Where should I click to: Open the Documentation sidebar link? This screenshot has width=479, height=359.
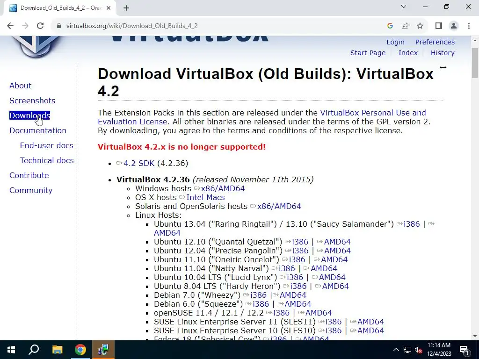(38, 130)
